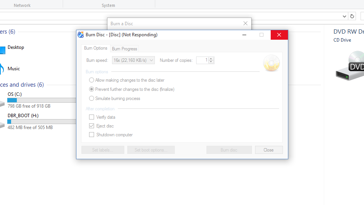This screenshot has height=205, width=364.
Task: Click the flaming disc icon in dialog
Action: pyautogui.click(x=271, y=63)
